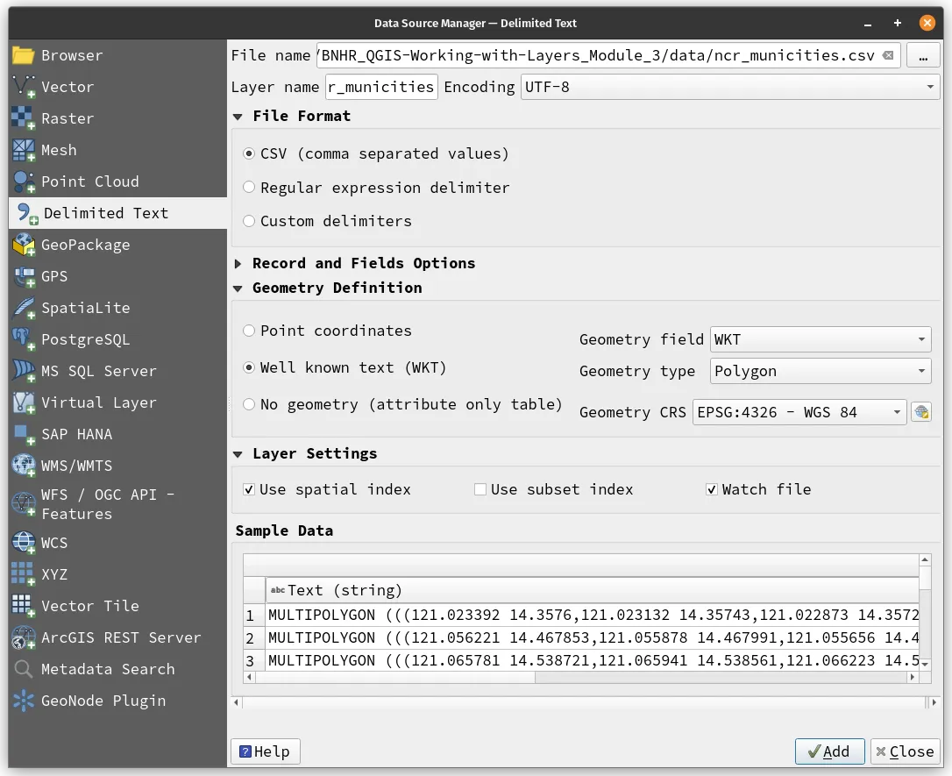This screenshot has height=776, width=952.
Task: Check the Use subset index box
Action: [480, 489]
